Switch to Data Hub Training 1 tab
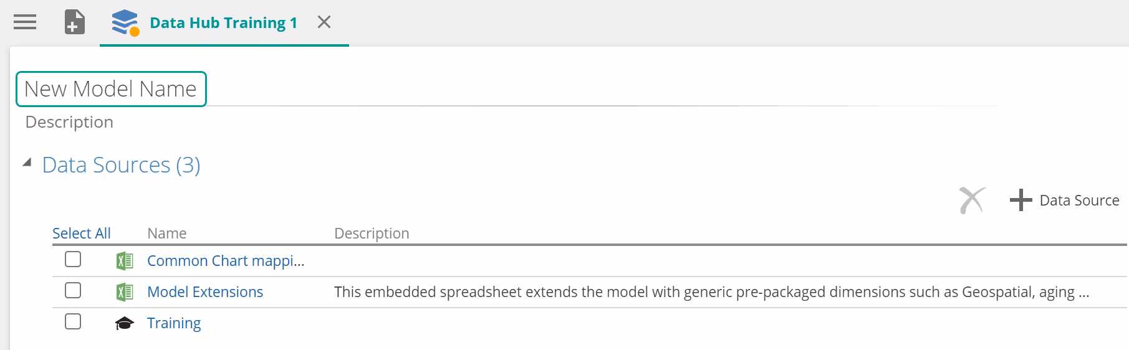 coord(223,23)
